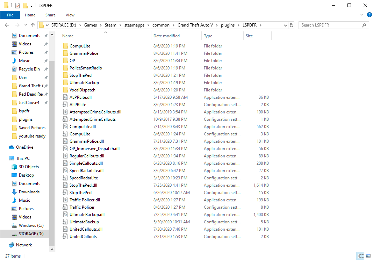
Task: Expand the ribbon with the chevron
Action: click(x=362, y=15)
